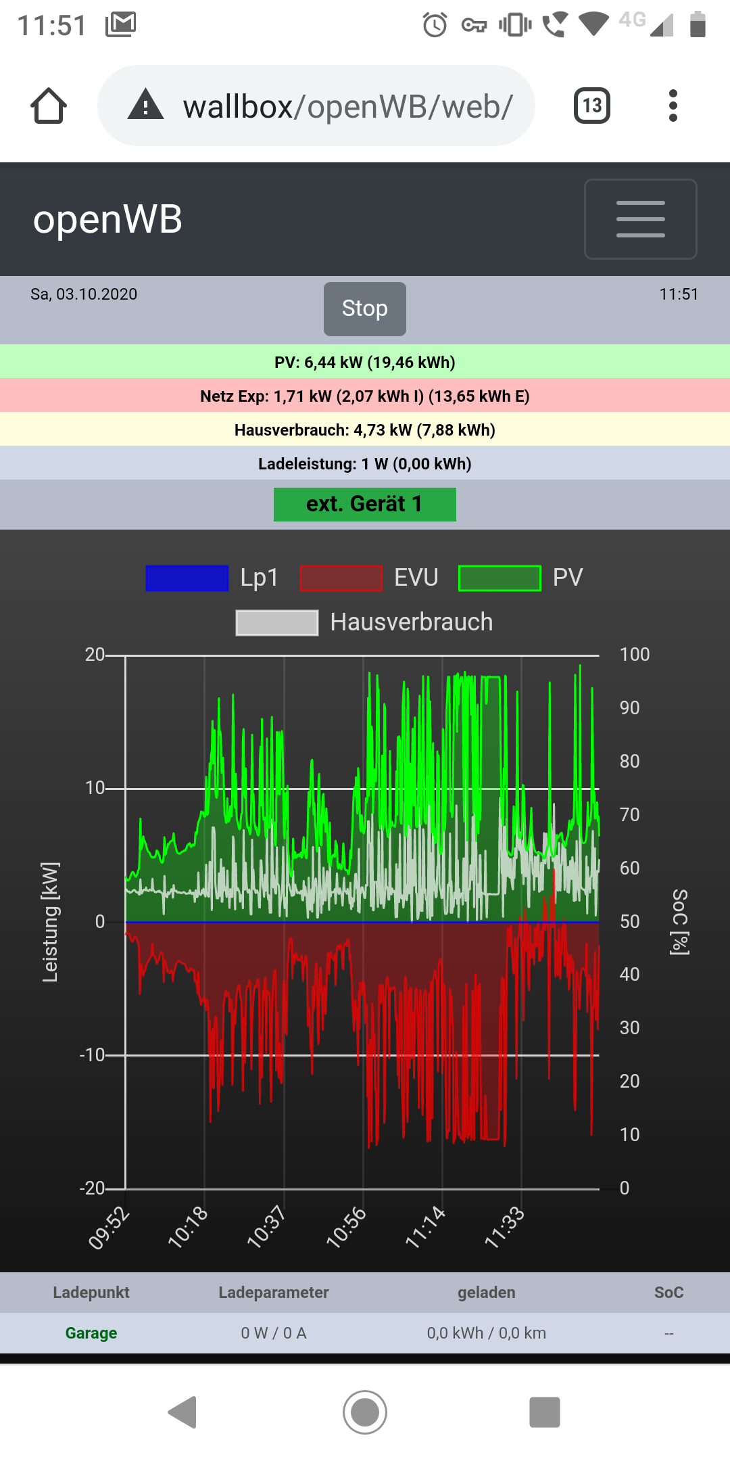Tap the Android back button
This screenshot has height=1461, width=730.
[x=182, y=1412]
